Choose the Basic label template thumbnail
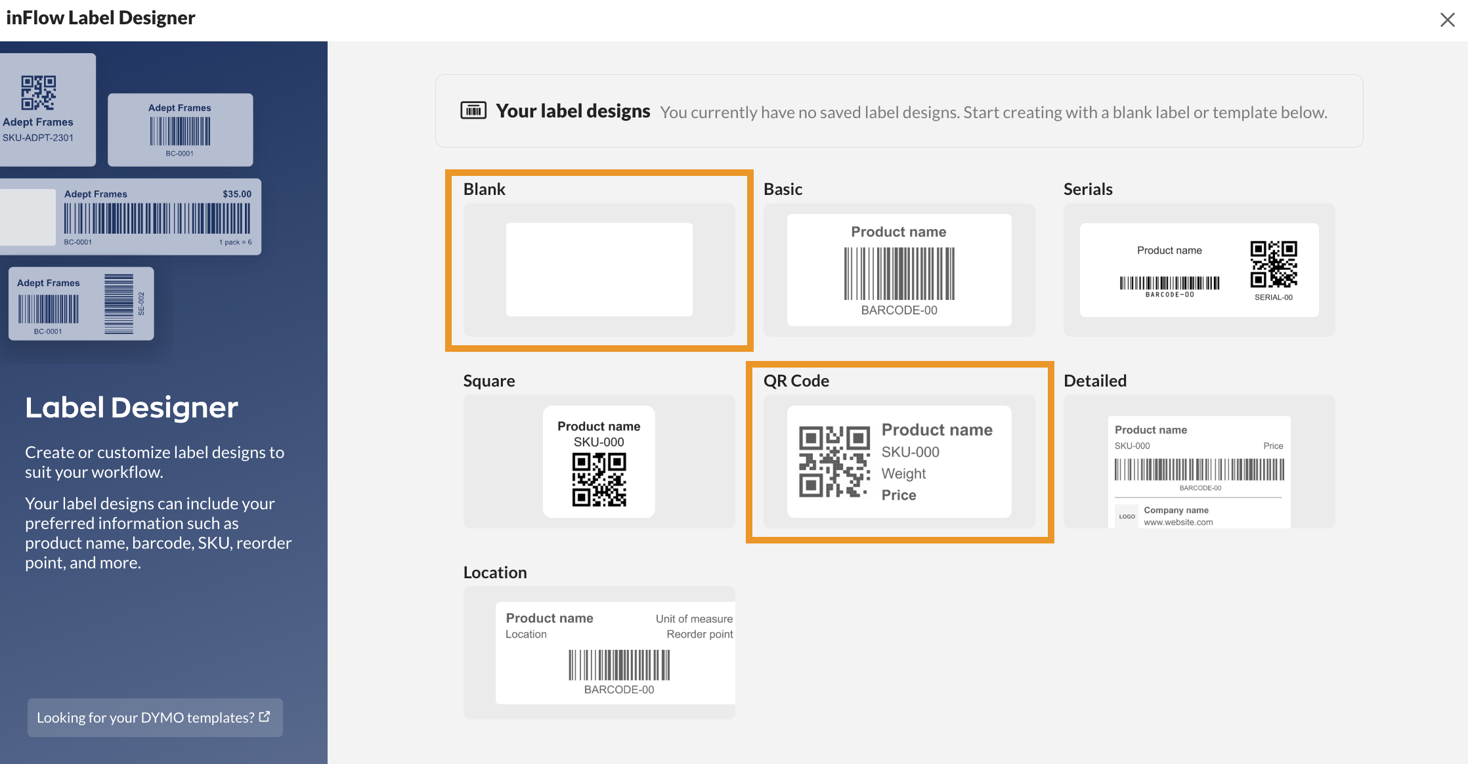 pyautogui.click(x=899, y=270)
